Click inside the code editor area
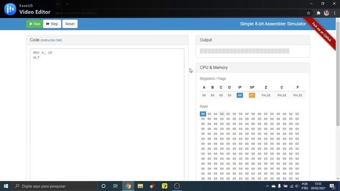This screenshot has width=340, height=191. point(107,115)
